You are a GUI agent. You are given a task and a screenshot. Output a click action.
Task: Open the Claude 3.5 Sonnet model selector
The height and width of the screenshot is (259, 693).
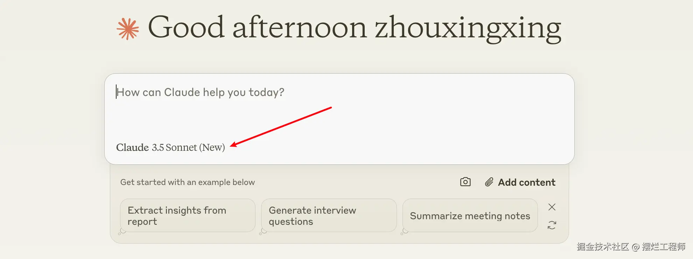point(170,147)
